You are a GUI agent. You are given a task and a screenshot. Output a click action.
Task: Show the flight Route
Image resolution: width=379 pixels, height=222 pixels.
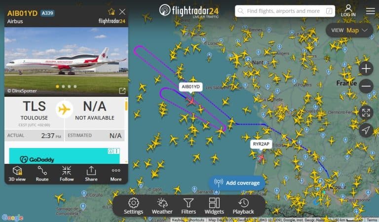coord(42,174)
